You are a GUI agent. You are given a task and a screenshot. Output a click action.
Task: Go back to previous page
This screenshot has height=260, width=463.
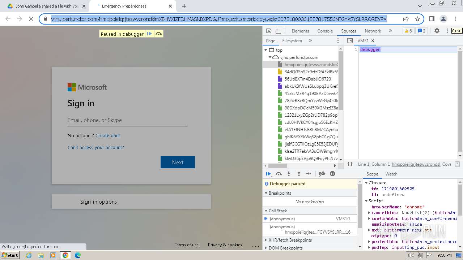click(x=8, y=19)
